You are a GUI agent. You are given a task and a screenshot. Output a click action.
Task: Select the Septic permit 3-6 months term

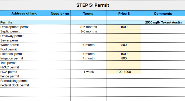[x=88, y=31]
